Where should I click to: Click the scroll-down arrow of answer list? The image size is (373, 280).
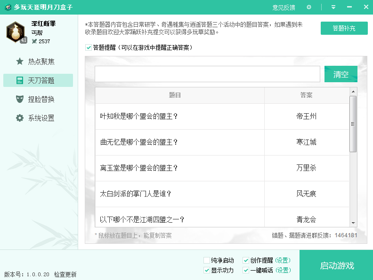click(x=353, y=223)
